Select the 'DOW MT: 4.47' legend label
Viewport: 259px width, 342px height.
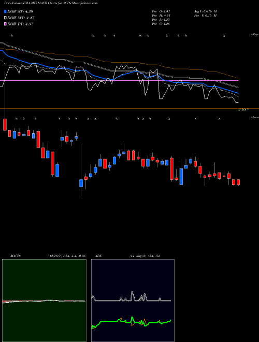[x=21, y=18]
